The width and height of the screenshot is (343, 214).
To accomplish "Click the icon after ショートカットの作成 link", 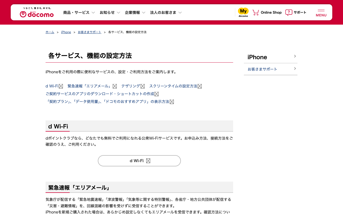I will (156, 94).
